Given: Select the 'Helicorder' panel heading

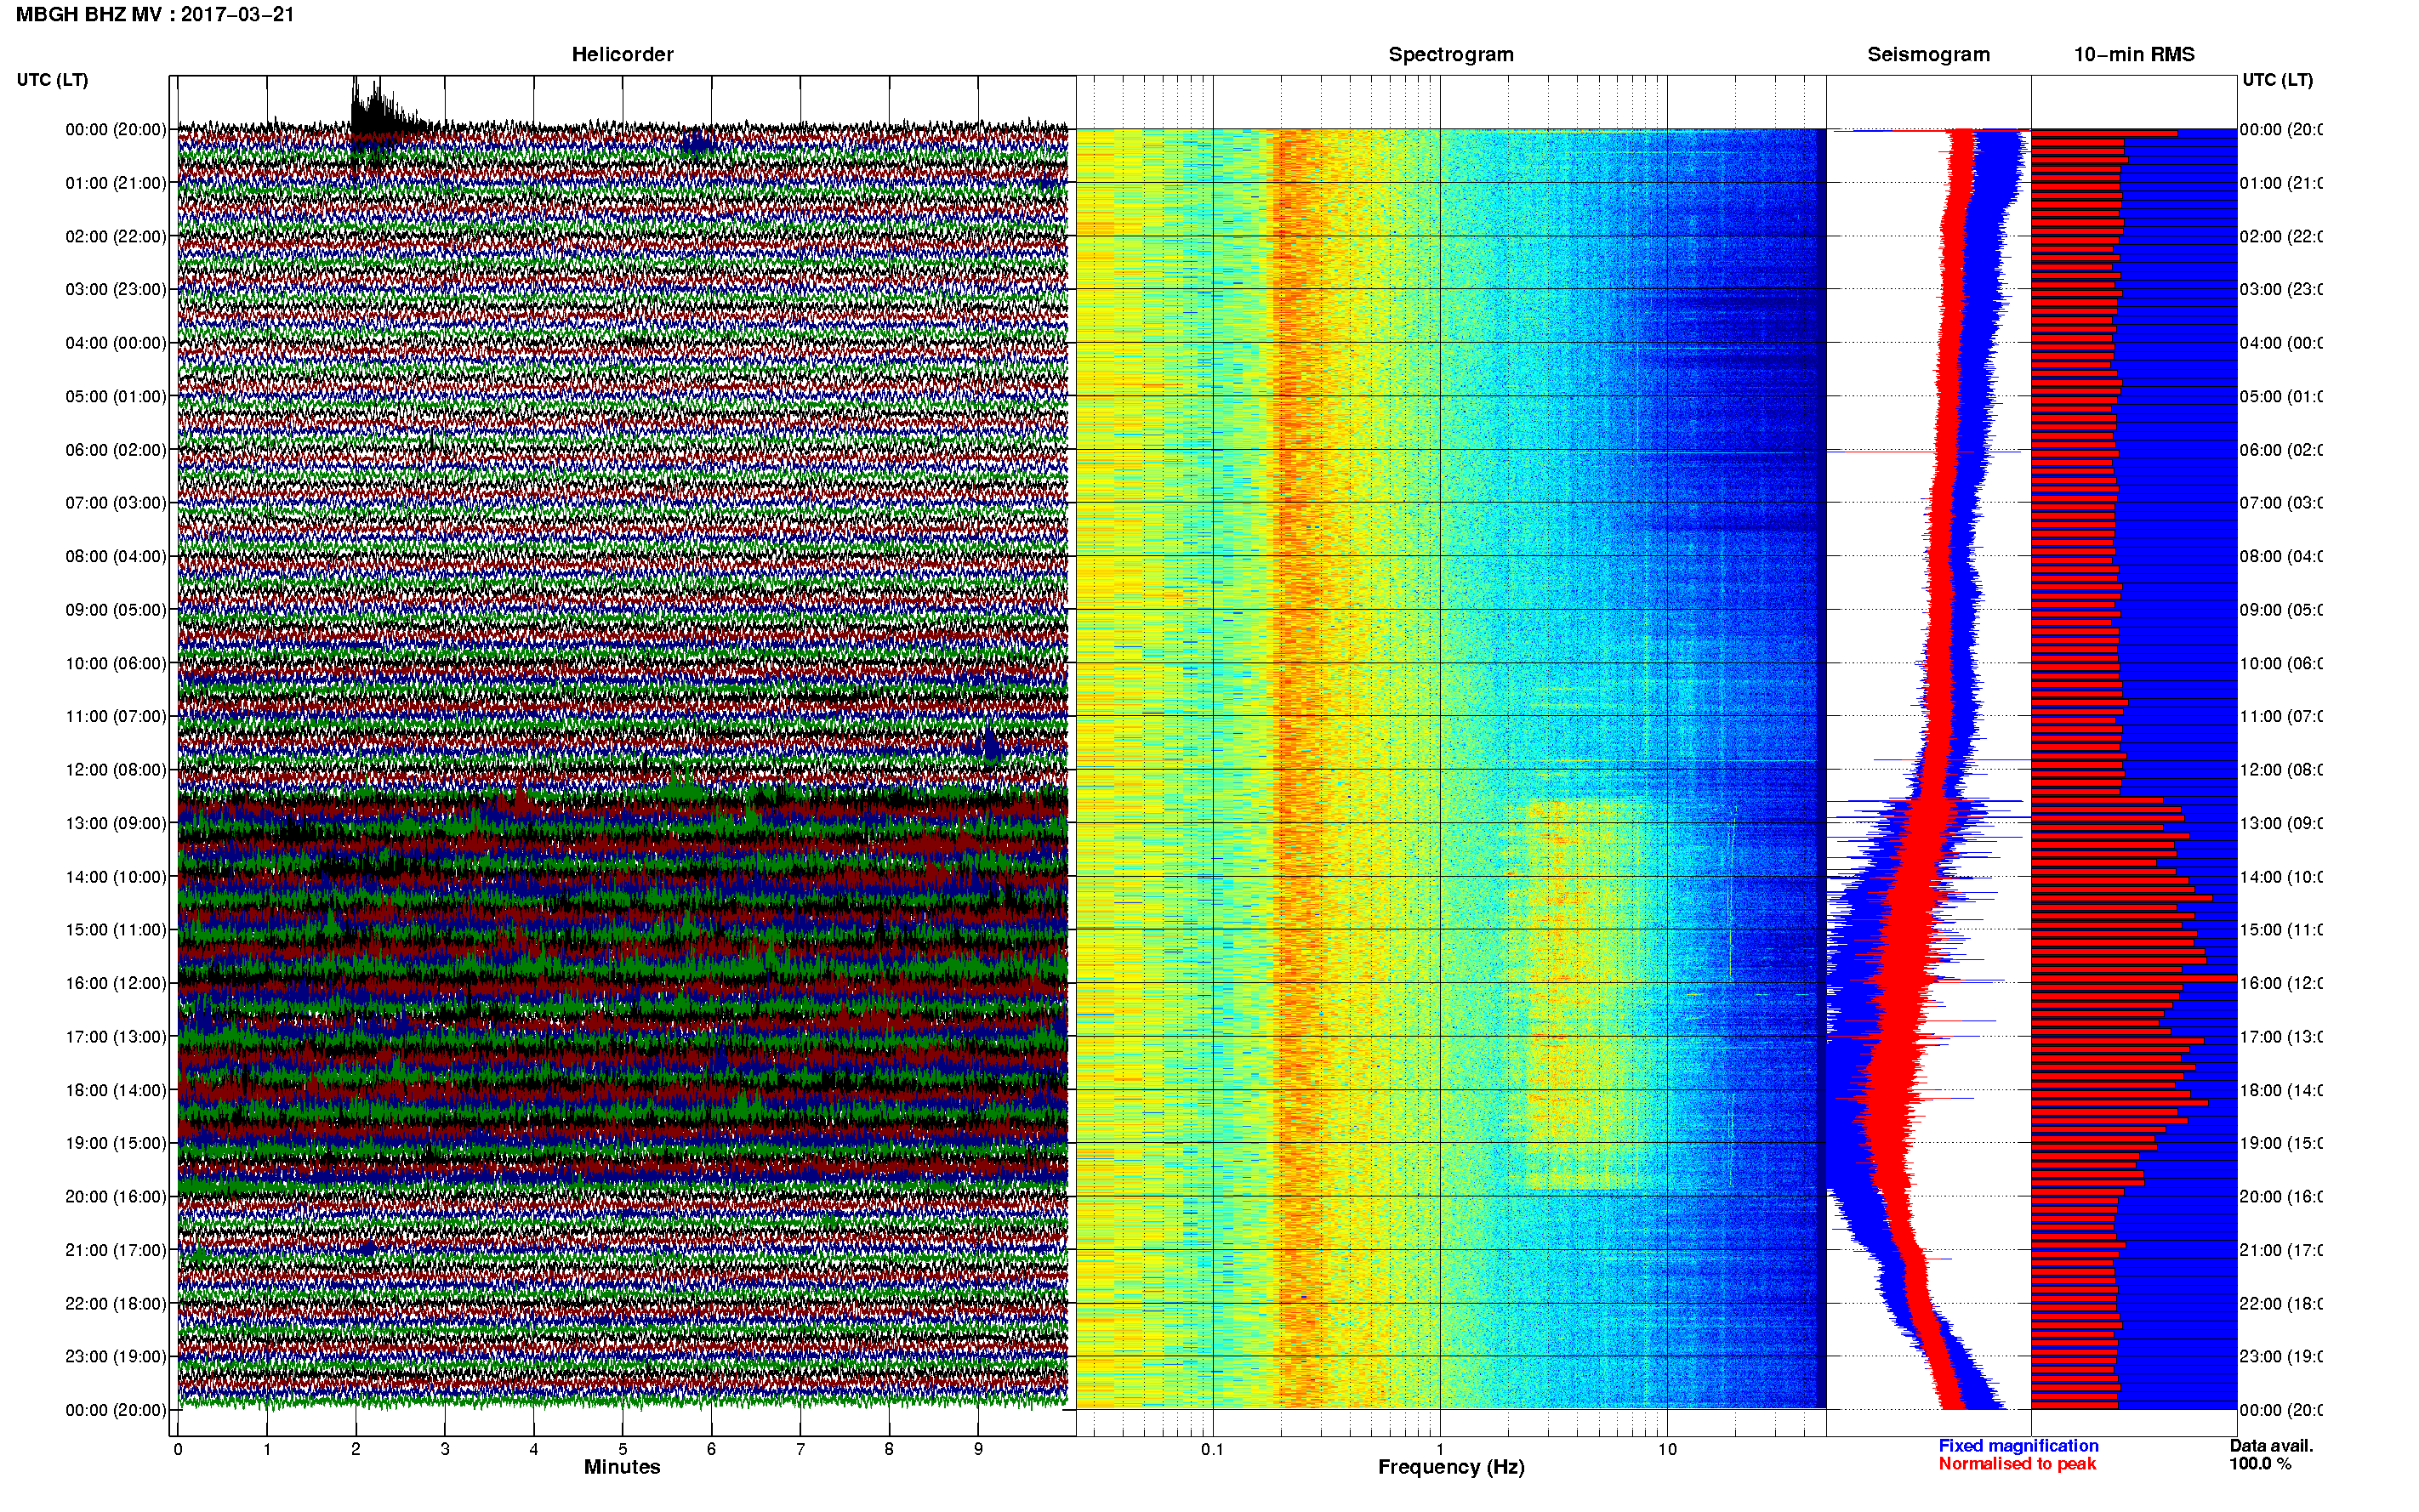Looking at the screenshot, I should click(622, 55).
